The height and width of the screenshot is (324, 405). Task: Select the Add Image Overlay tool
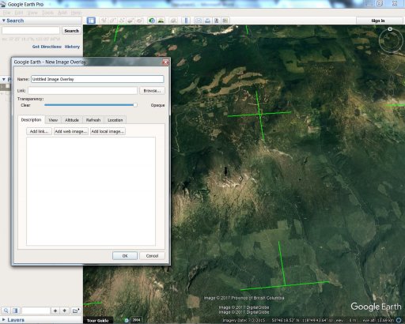[x=131, y=21]
